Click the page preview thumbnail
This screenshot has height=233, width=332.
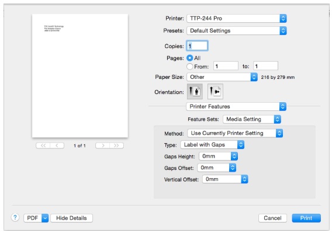[80, 76]
